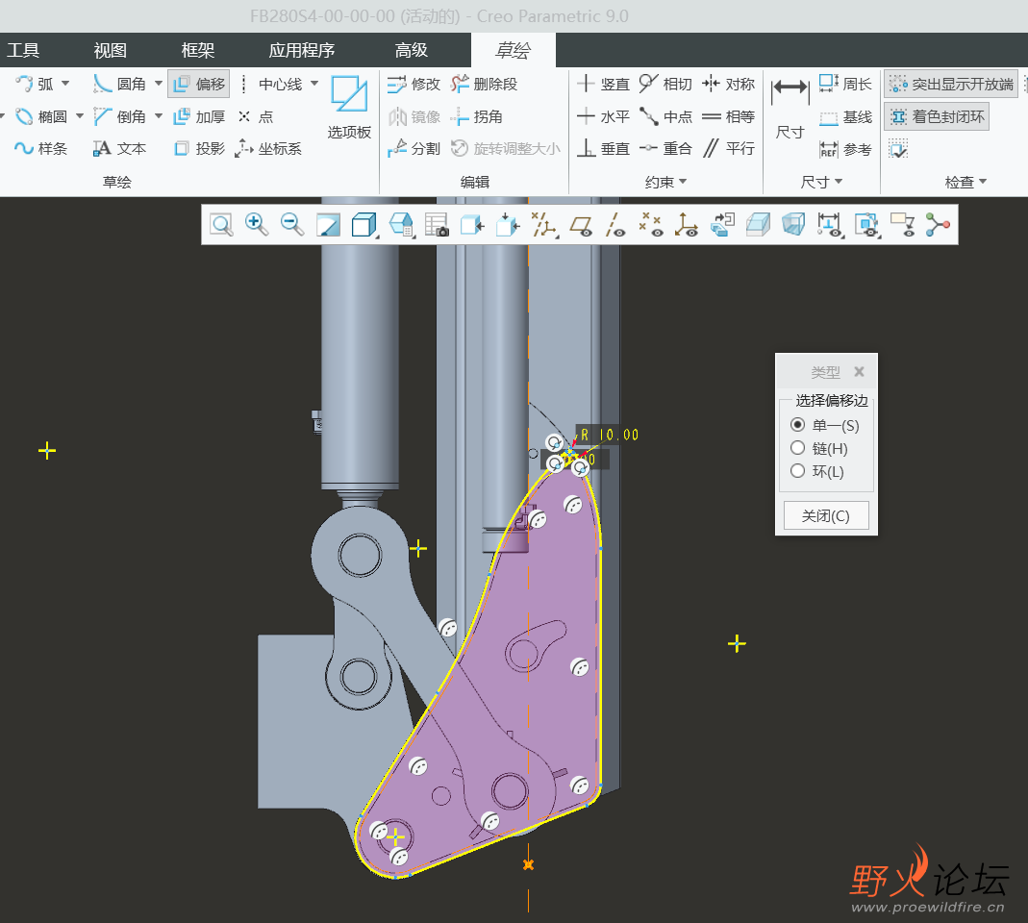Viewport: 1028px width, 923px height.
Task: Select the Coordinate System (坐标系) tool
Action: (x=268, y=149)
